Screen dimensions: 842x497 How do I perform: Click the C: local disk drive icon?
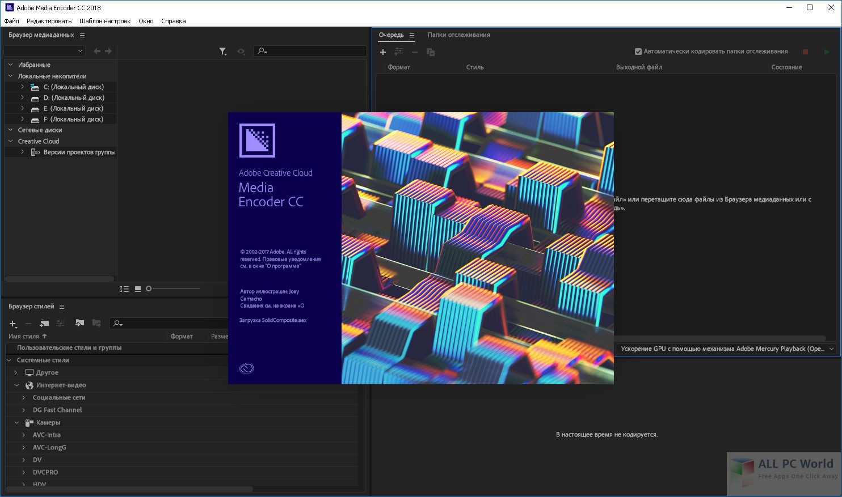[x=35, y=87]
